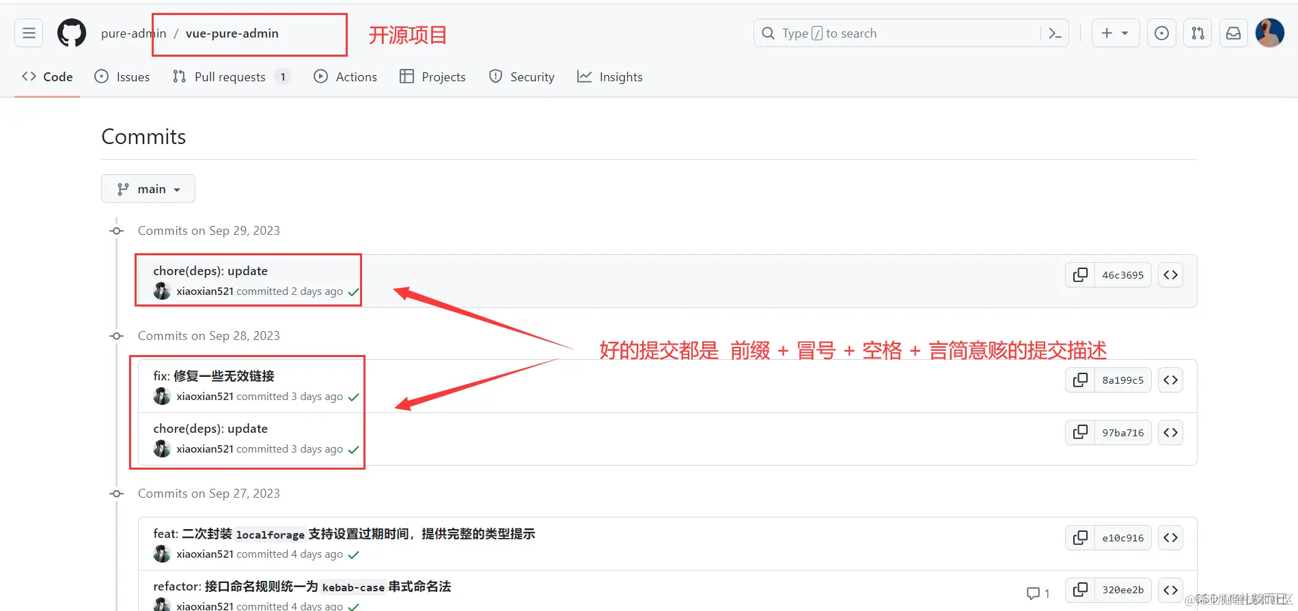Image resolution: width=1298 pixels, height=611 pixels.
Task: Switch to the Projects tab
Action: pyautogui.click(x=432, y=76)
